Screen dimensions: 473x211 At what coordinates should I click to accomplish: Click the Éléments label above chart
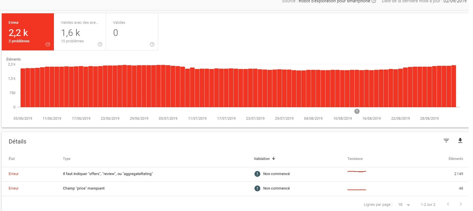(x=14, y=59)
